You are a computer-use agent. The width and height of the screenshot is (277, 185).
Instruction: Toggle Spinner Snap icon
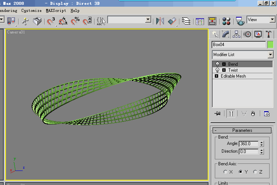pyautogui.click(x=87, y=21)
